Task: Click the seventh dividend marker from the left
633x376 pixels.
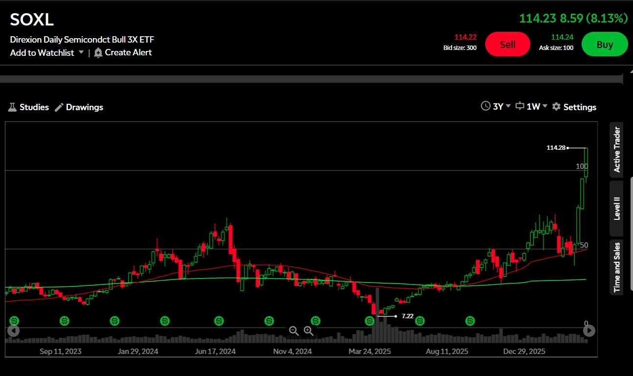Action: tap(316, 321)
